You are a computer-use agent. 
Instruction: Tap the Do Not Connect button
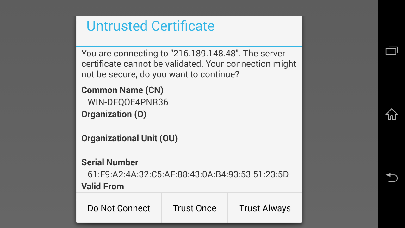click(x=119, y=208)
